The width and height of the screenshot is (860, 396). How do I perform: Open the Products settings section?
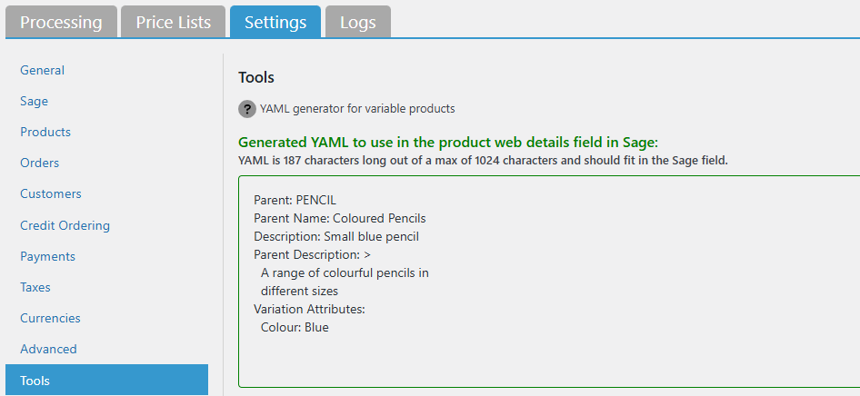[x=45, y=132]
